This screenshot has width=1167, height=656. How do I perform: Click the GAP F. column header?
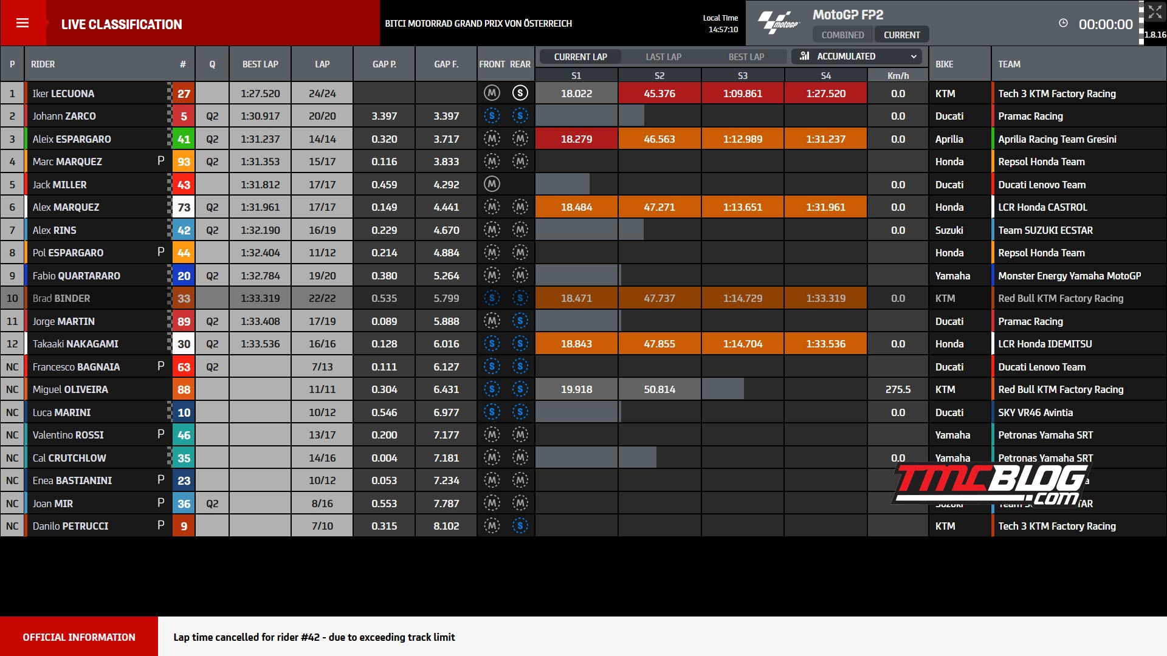point(446,64)
